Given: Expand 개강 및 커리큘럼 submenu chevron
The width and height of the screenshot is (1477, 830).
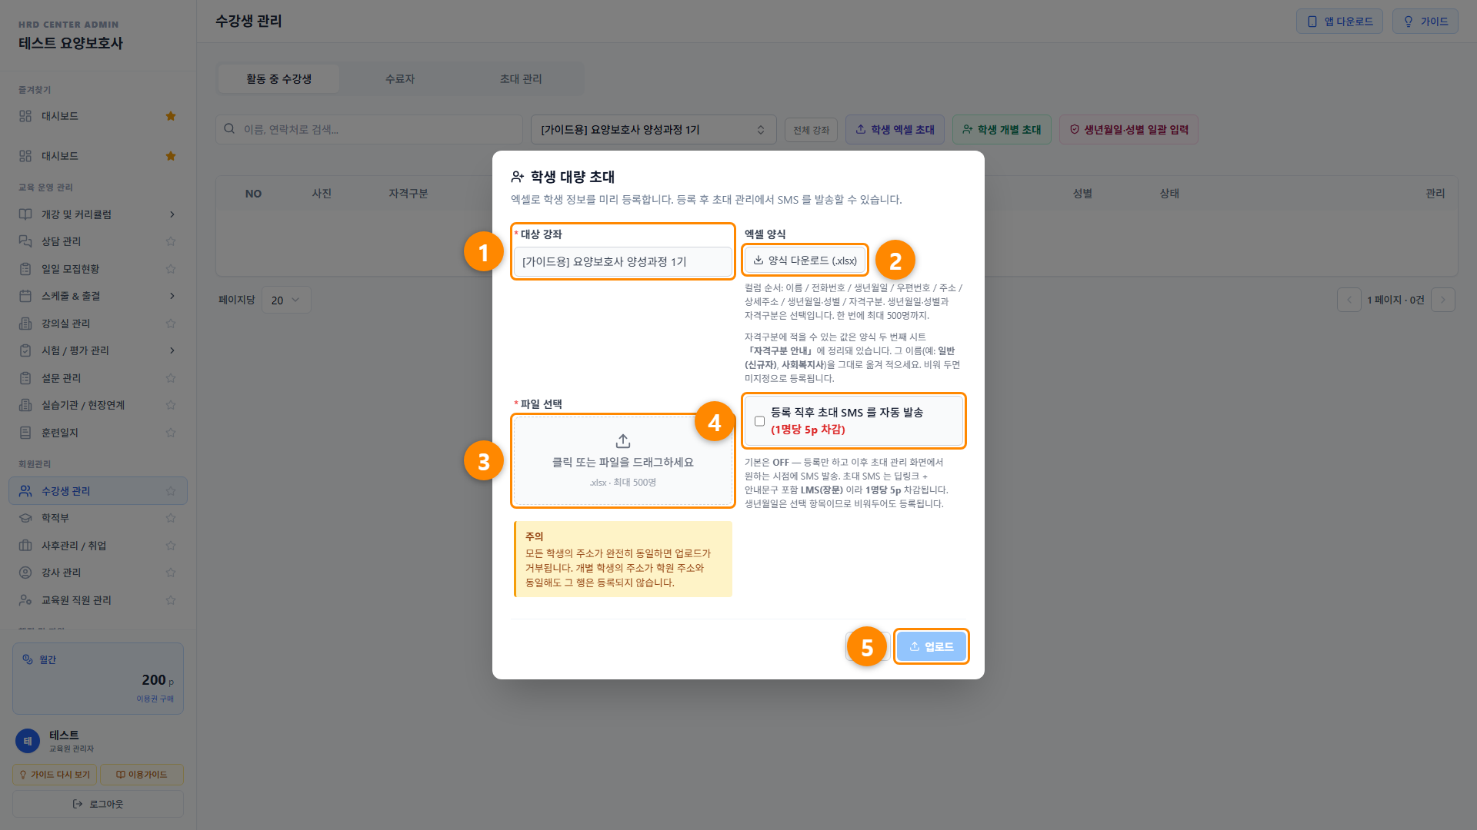Looking at the screenshot, I should 172,214.
